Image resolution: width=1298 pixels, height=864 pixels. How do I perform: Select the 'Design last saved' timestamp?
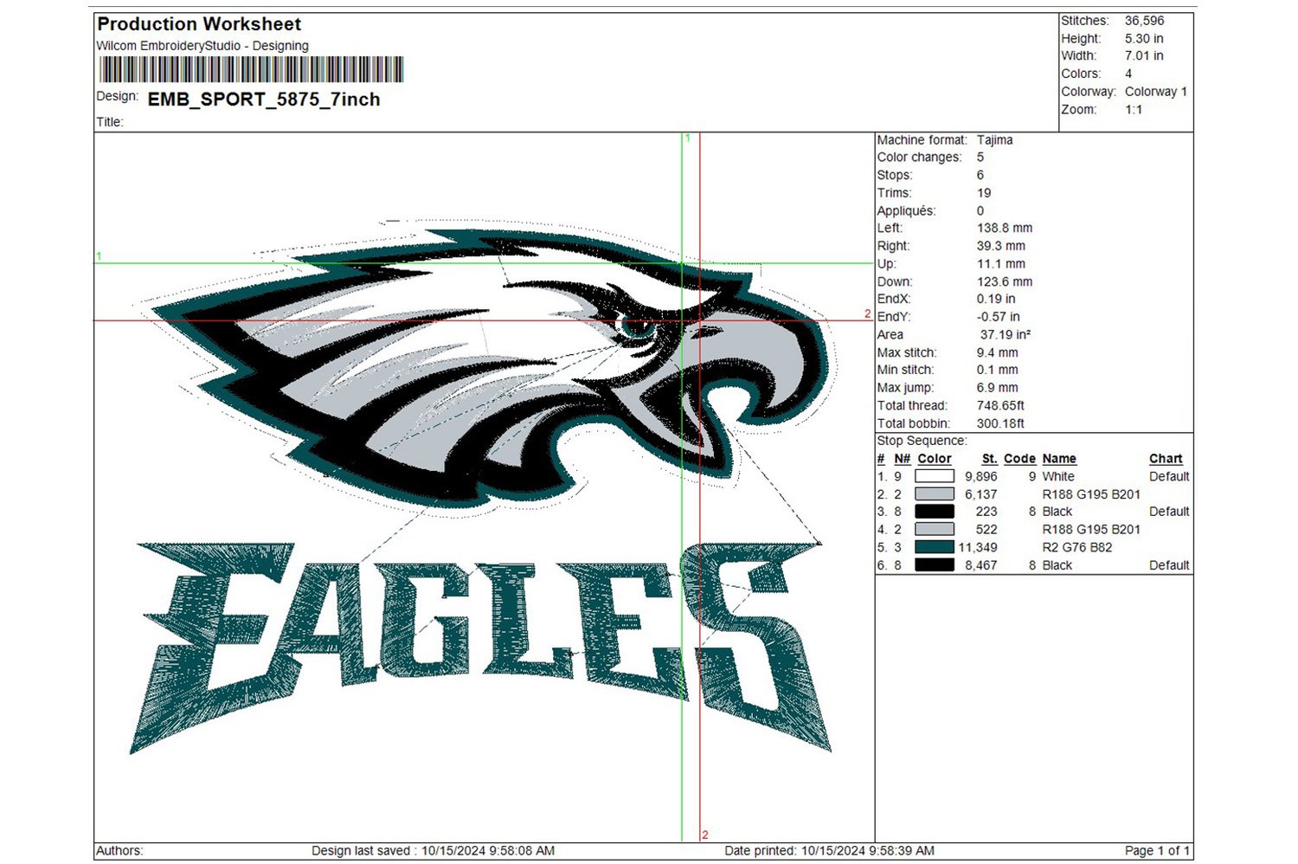(x=433, y=851)
